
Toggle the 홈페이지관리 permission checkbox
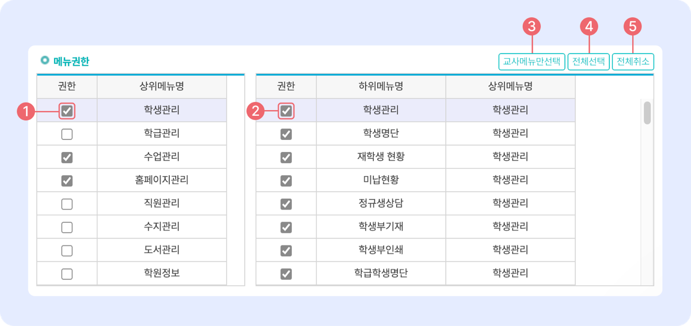click(x=67, y=181)
